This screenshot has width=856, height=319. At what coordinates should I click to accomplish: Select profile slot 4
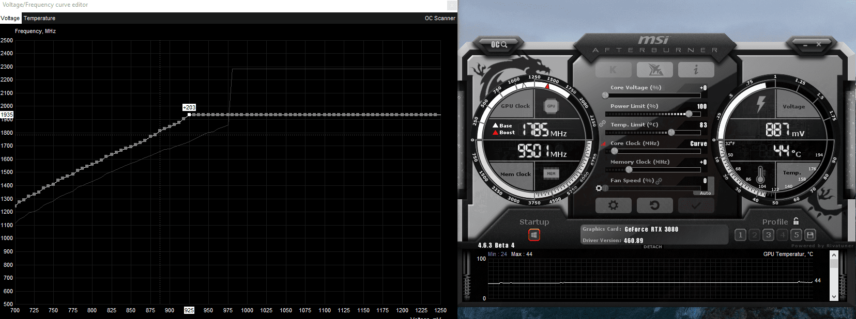click(x=783, y=235)
